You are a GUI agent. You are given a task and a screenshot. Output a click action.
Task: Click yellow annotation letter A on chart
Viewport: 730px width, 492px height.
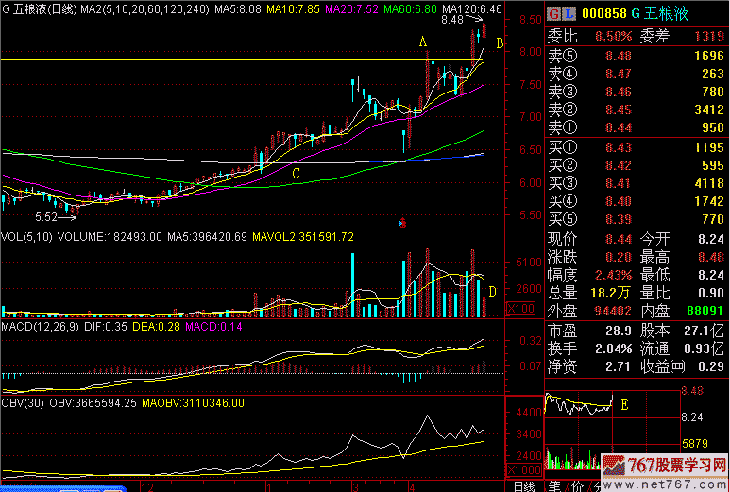point(423,41)
